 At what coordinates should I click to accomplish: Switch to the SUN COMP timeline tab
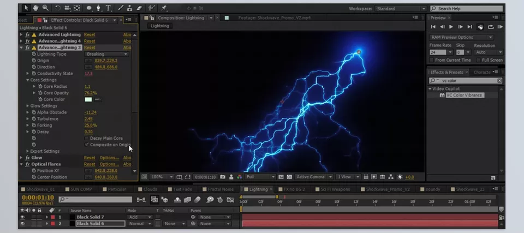pos(81,189)
